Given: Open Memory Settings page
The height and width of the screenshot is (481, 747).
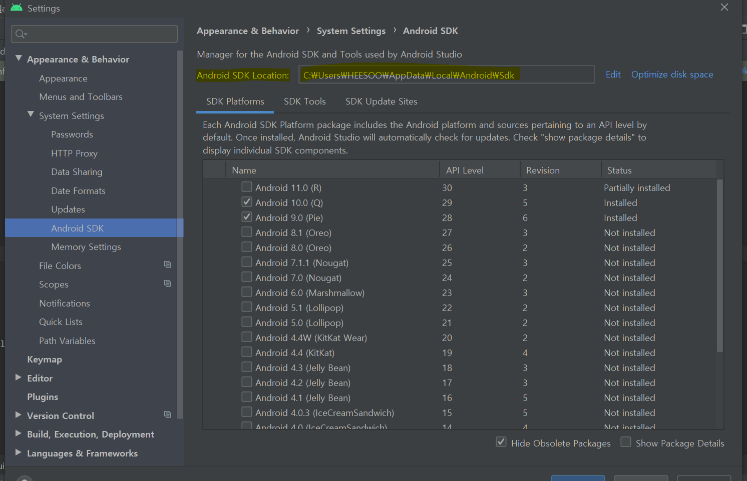Looking at the screenshot, I should click(86, 247).
